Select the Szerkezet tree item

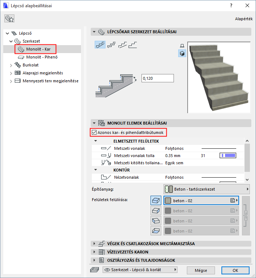click(31, 41)
